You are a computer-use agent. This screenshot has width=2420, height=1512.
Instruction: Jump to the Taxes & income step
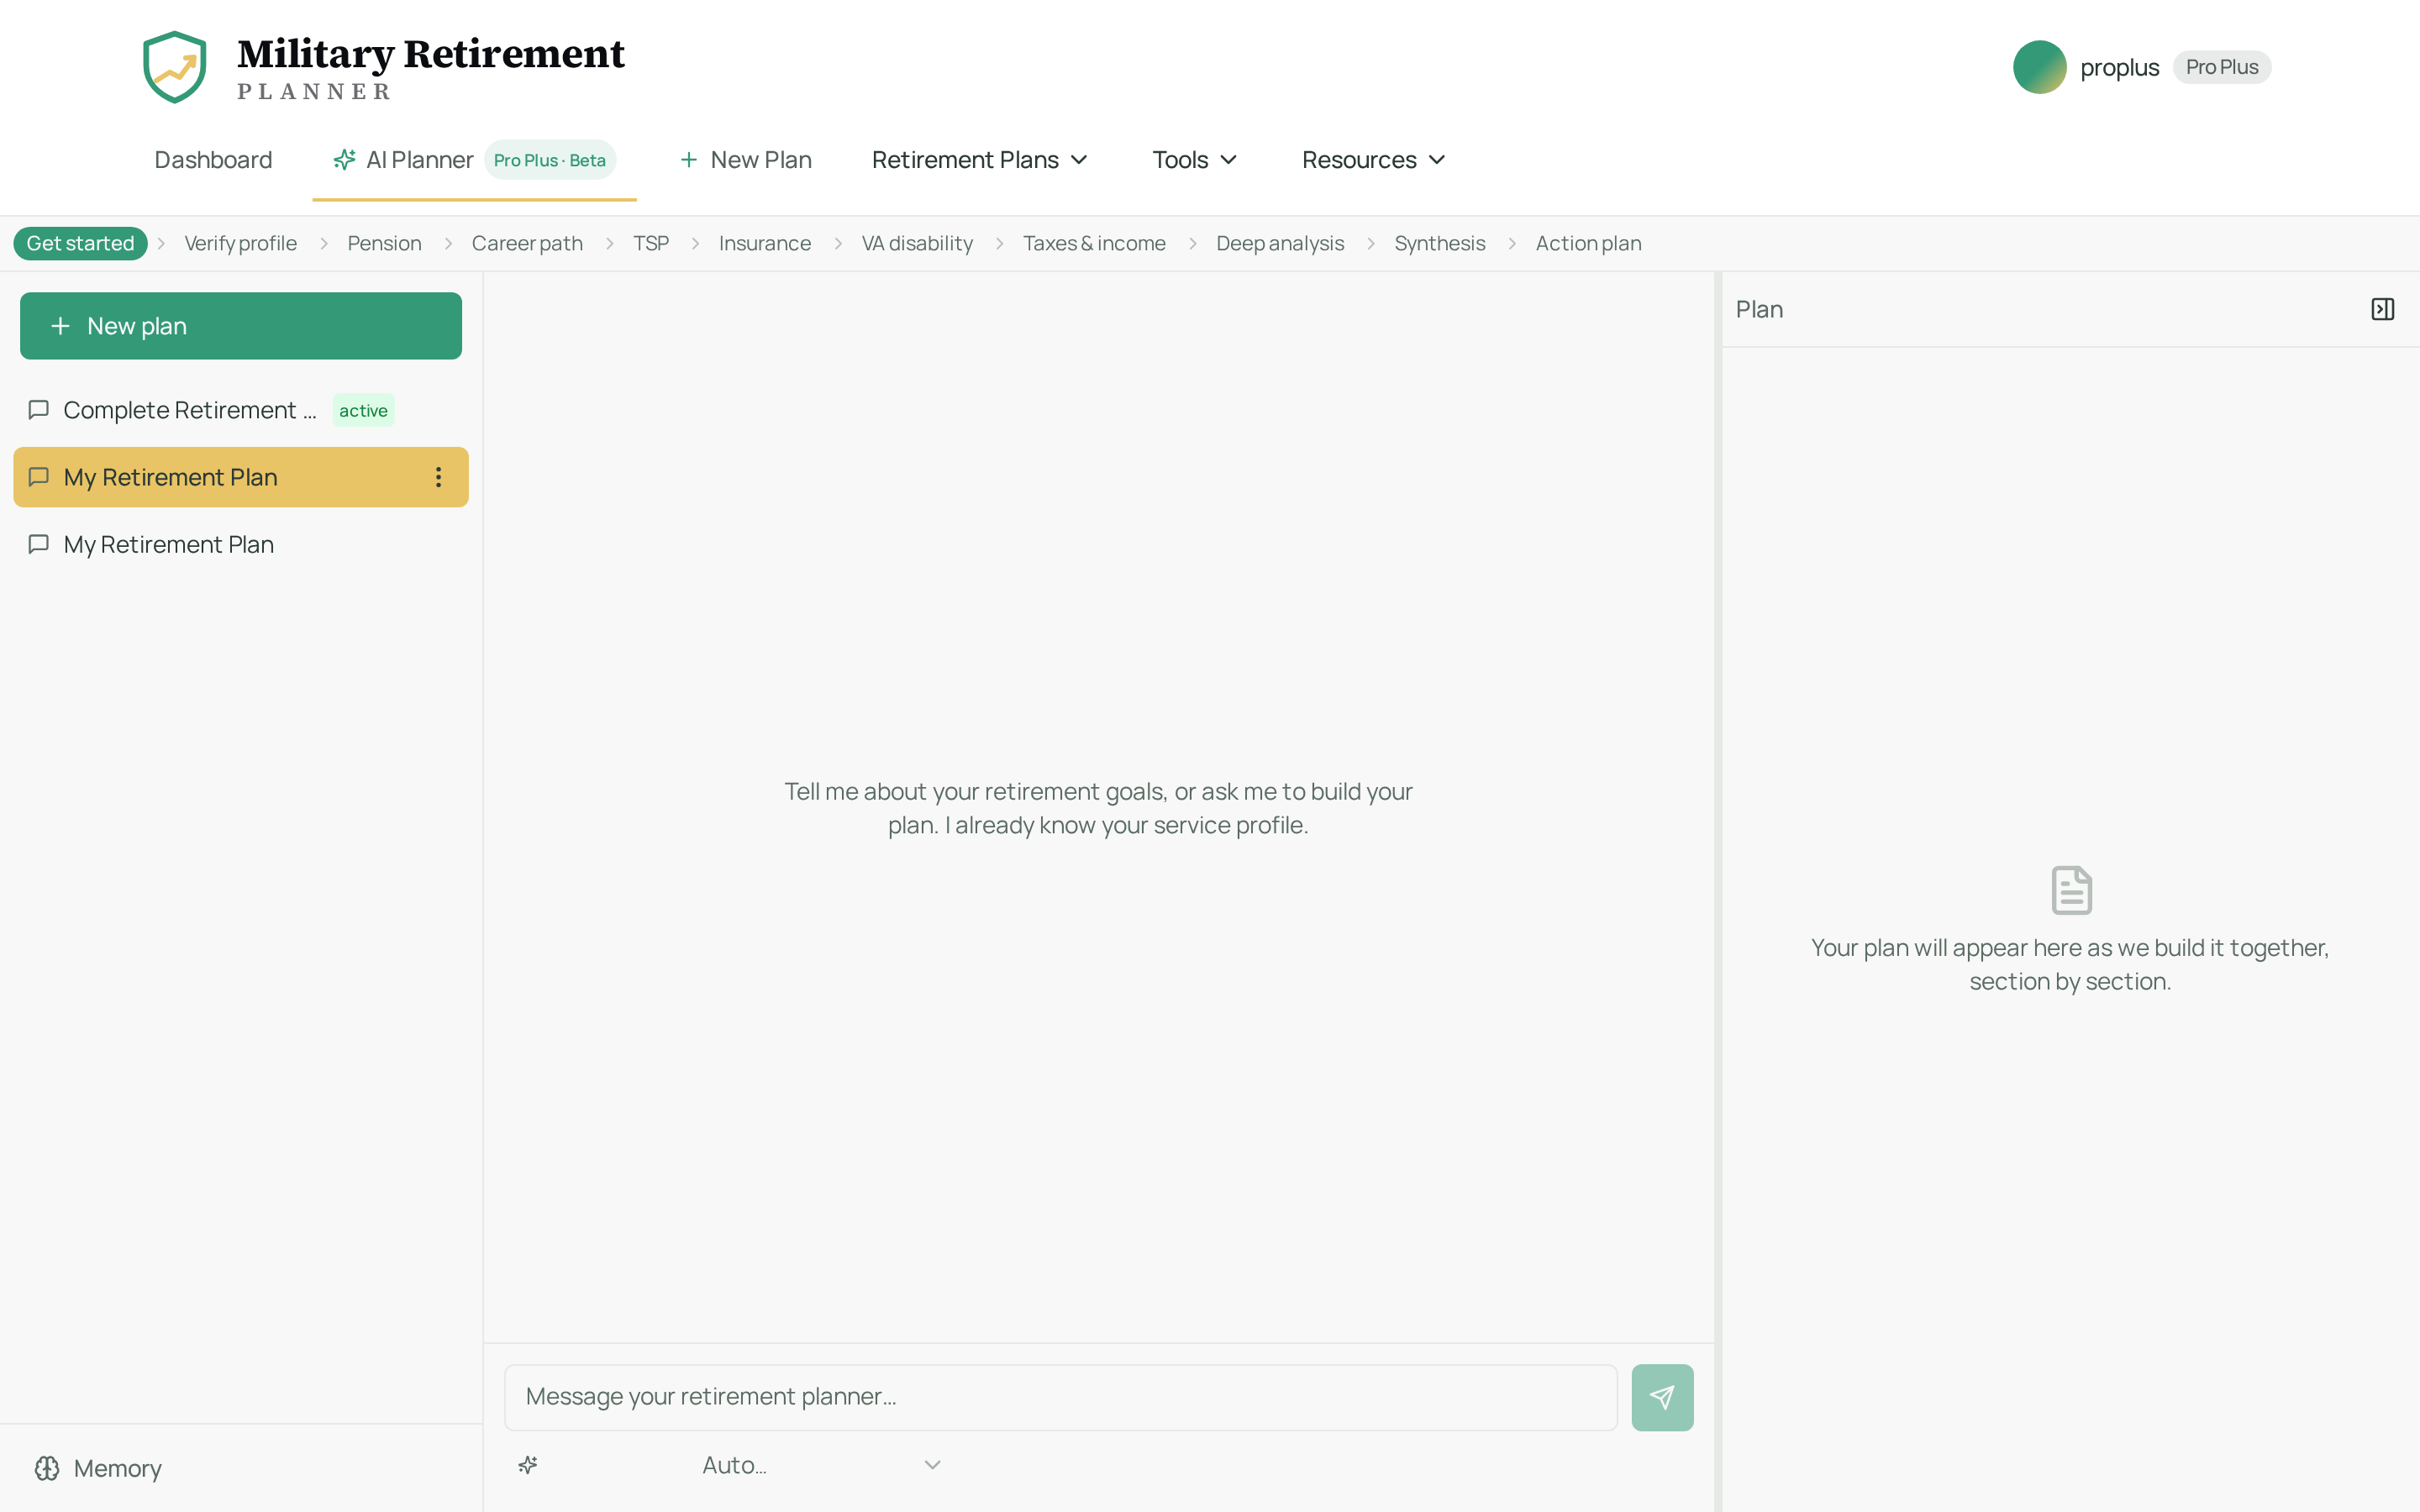pyautogui.click(x=1094, y=243)
